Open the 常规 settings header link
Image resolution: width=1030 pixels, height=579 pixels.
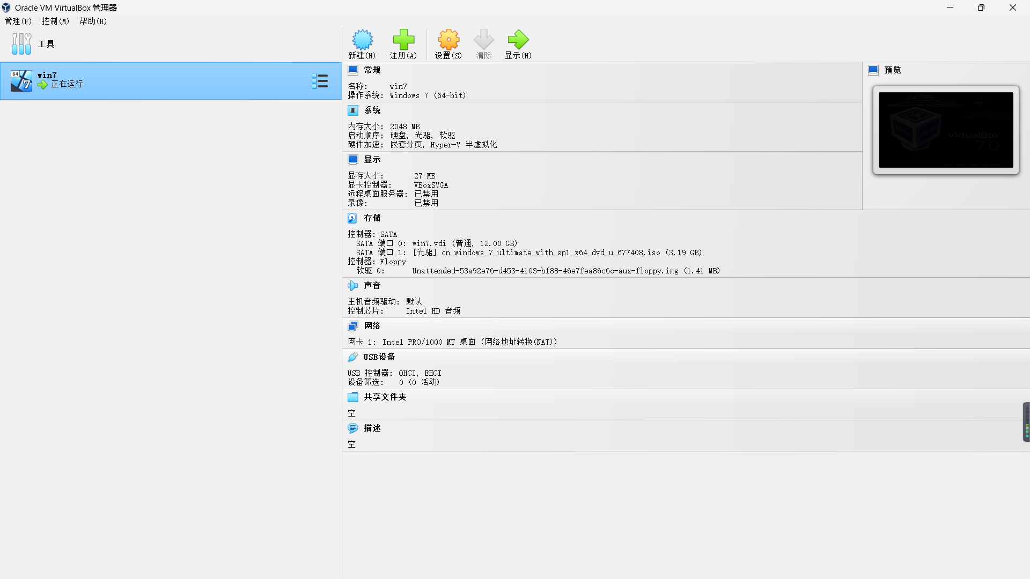pyautogui.click(x=372, y=70)
